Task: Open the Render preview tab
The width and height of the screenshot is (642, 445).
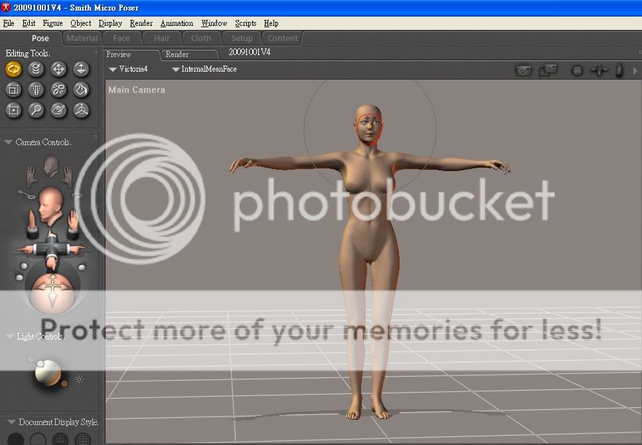Action: 177,54
